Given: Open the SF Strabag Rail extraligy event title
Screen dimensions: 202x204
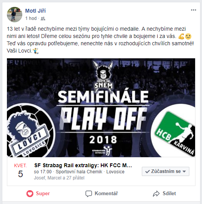Looking at the screenshot, I should (x=83, y=165).
